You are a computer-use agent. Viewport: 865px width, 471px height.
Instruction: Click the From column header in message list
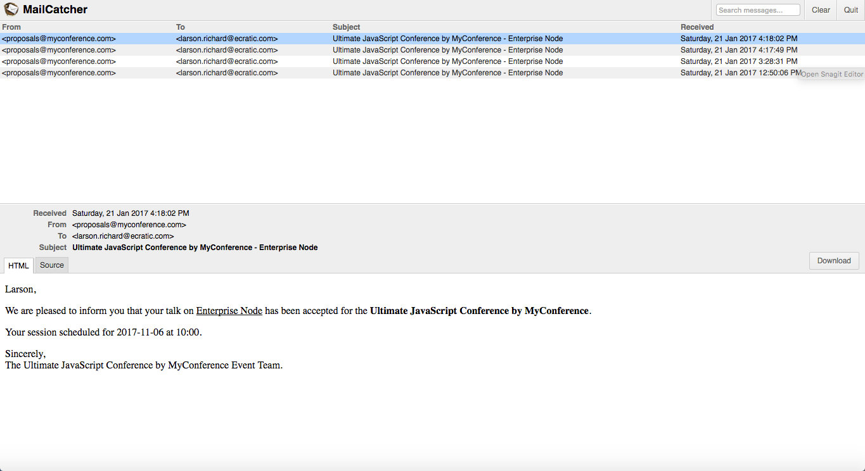(11, 27)
